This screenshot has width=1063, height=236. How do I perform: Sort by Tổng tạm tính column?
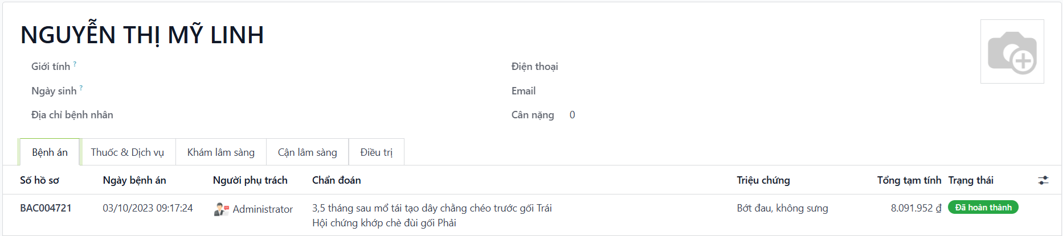coord(909,180)
